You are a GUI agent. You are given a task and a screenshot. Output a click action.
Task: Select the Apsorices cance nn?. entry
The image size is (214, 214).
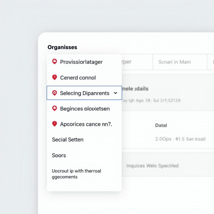click(x=84, y=124)
